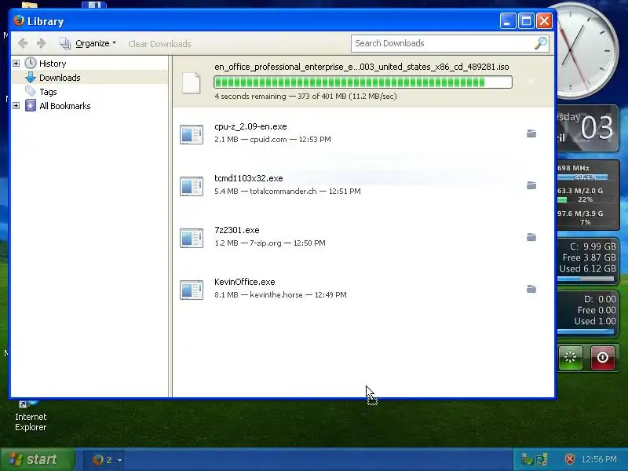Click the 4 seconds remaining status text
Screen dimensions: 628x471
click(305, 96)
